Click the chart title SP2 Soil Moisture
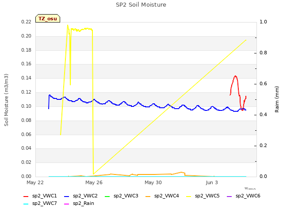 pyautogui.click(x=141, y=5)
